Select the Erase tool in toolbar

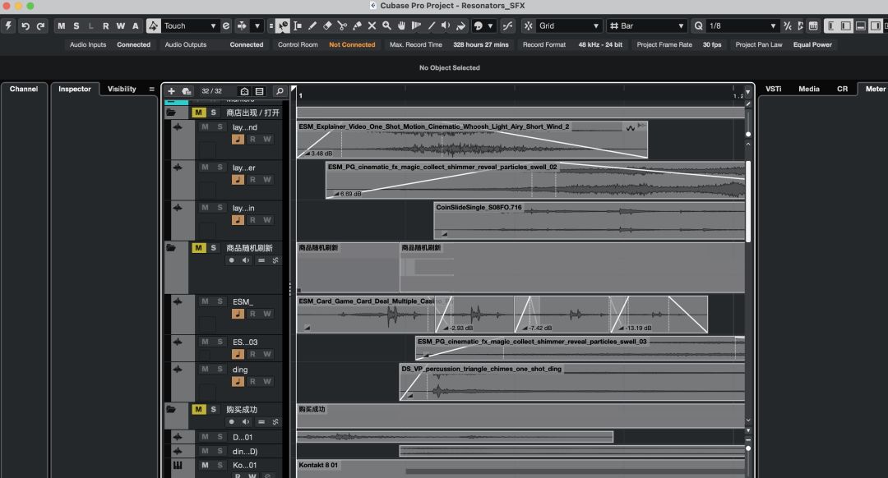pos(327,26)
